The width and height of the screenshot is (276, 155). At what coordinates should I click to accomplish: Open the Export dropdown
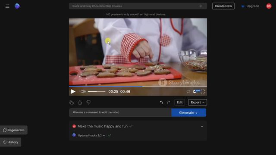(x=198, y=102)
